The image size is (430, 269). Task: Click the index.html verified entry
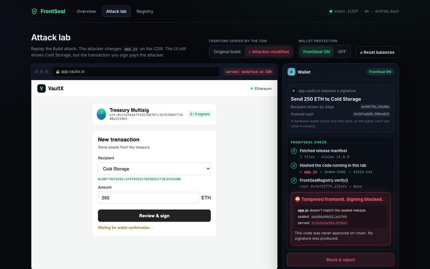point(333,172)
